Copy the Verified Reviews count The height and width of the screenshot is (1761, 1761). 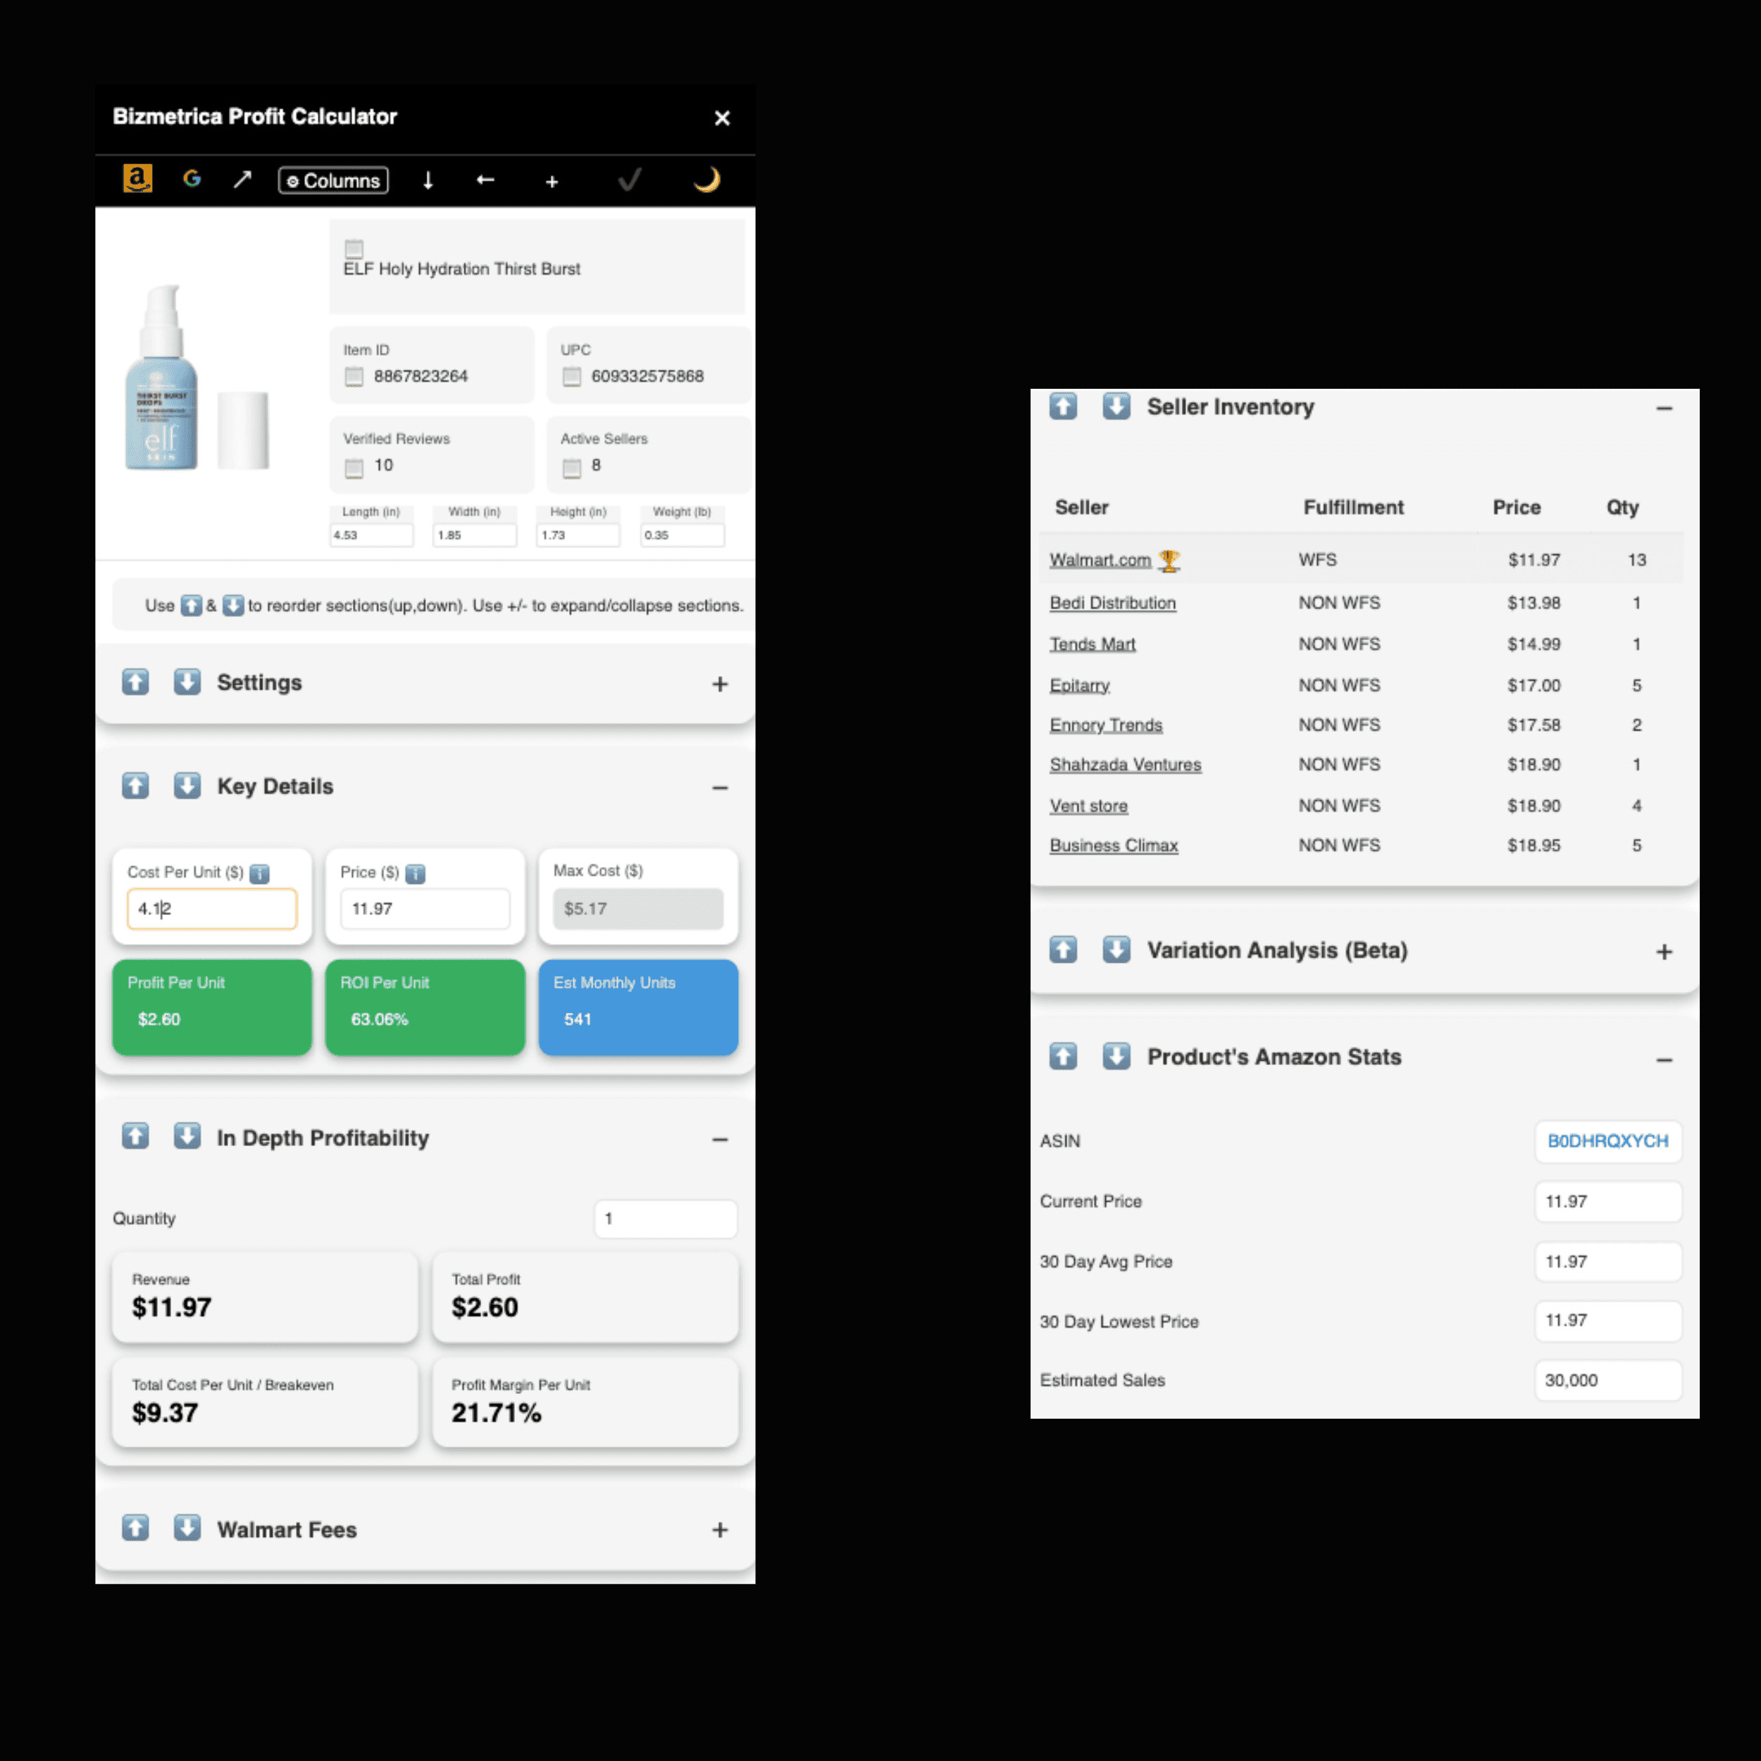354,468
